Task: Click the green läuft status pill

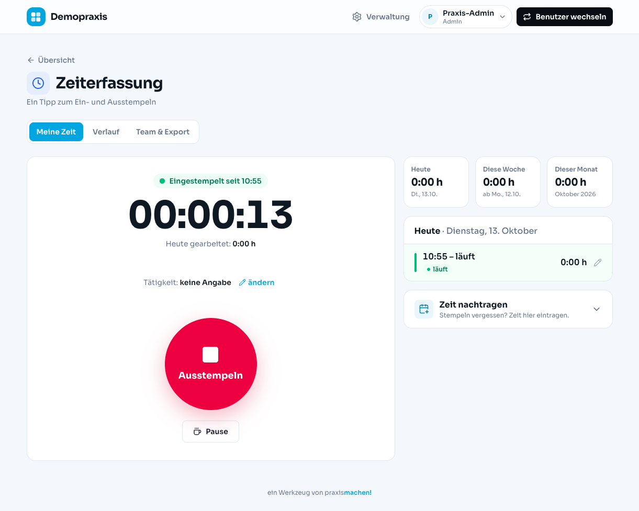Action: [x=438, y=269]
